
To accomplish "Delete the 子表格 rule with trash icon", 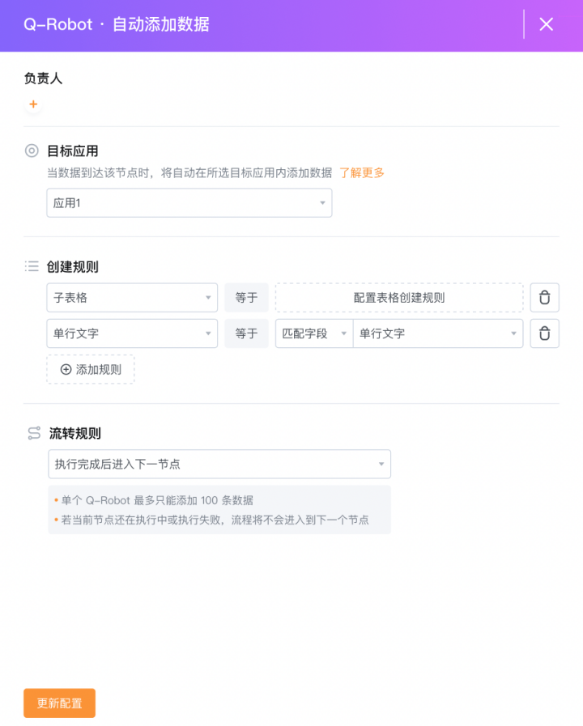I will click(545, 297).
